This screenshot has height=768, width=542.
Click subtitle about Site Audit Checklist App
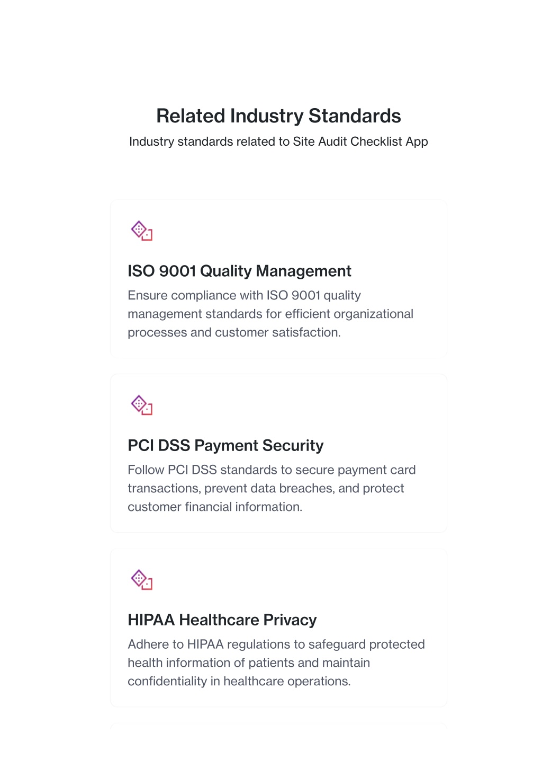278,142
